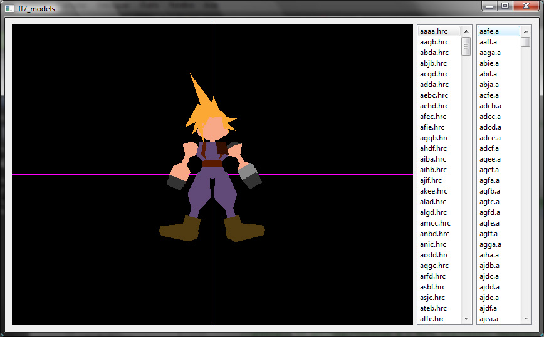Select ajdb.a animation
This screenshot has width=544, height=337.
[499, 266]
